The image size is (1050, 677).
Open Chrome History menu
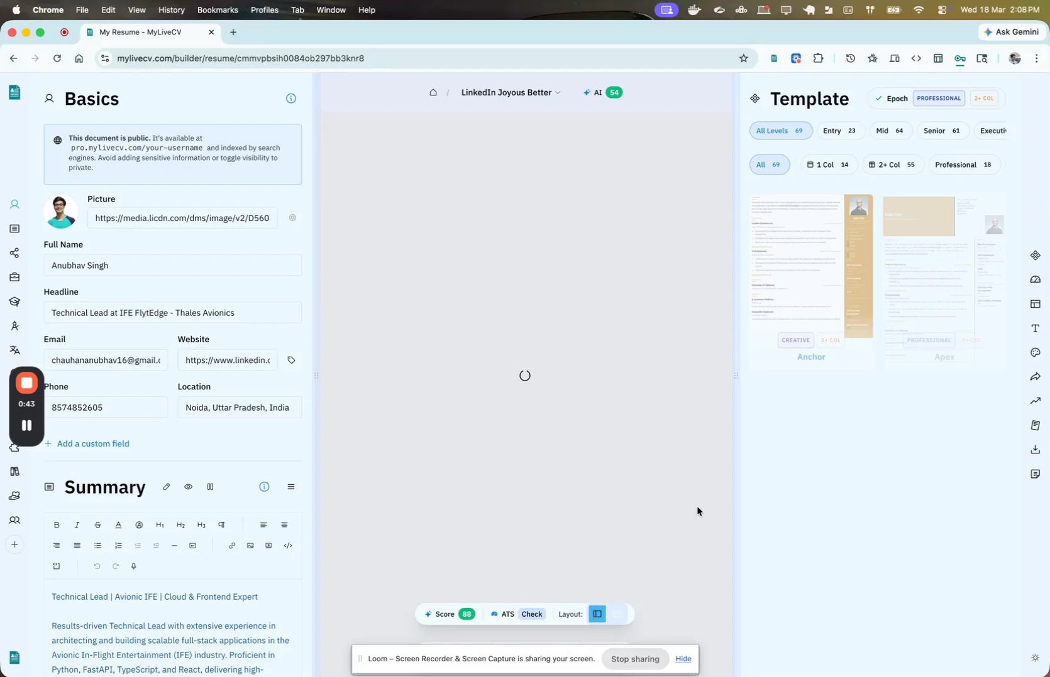(x=171, y=10)
